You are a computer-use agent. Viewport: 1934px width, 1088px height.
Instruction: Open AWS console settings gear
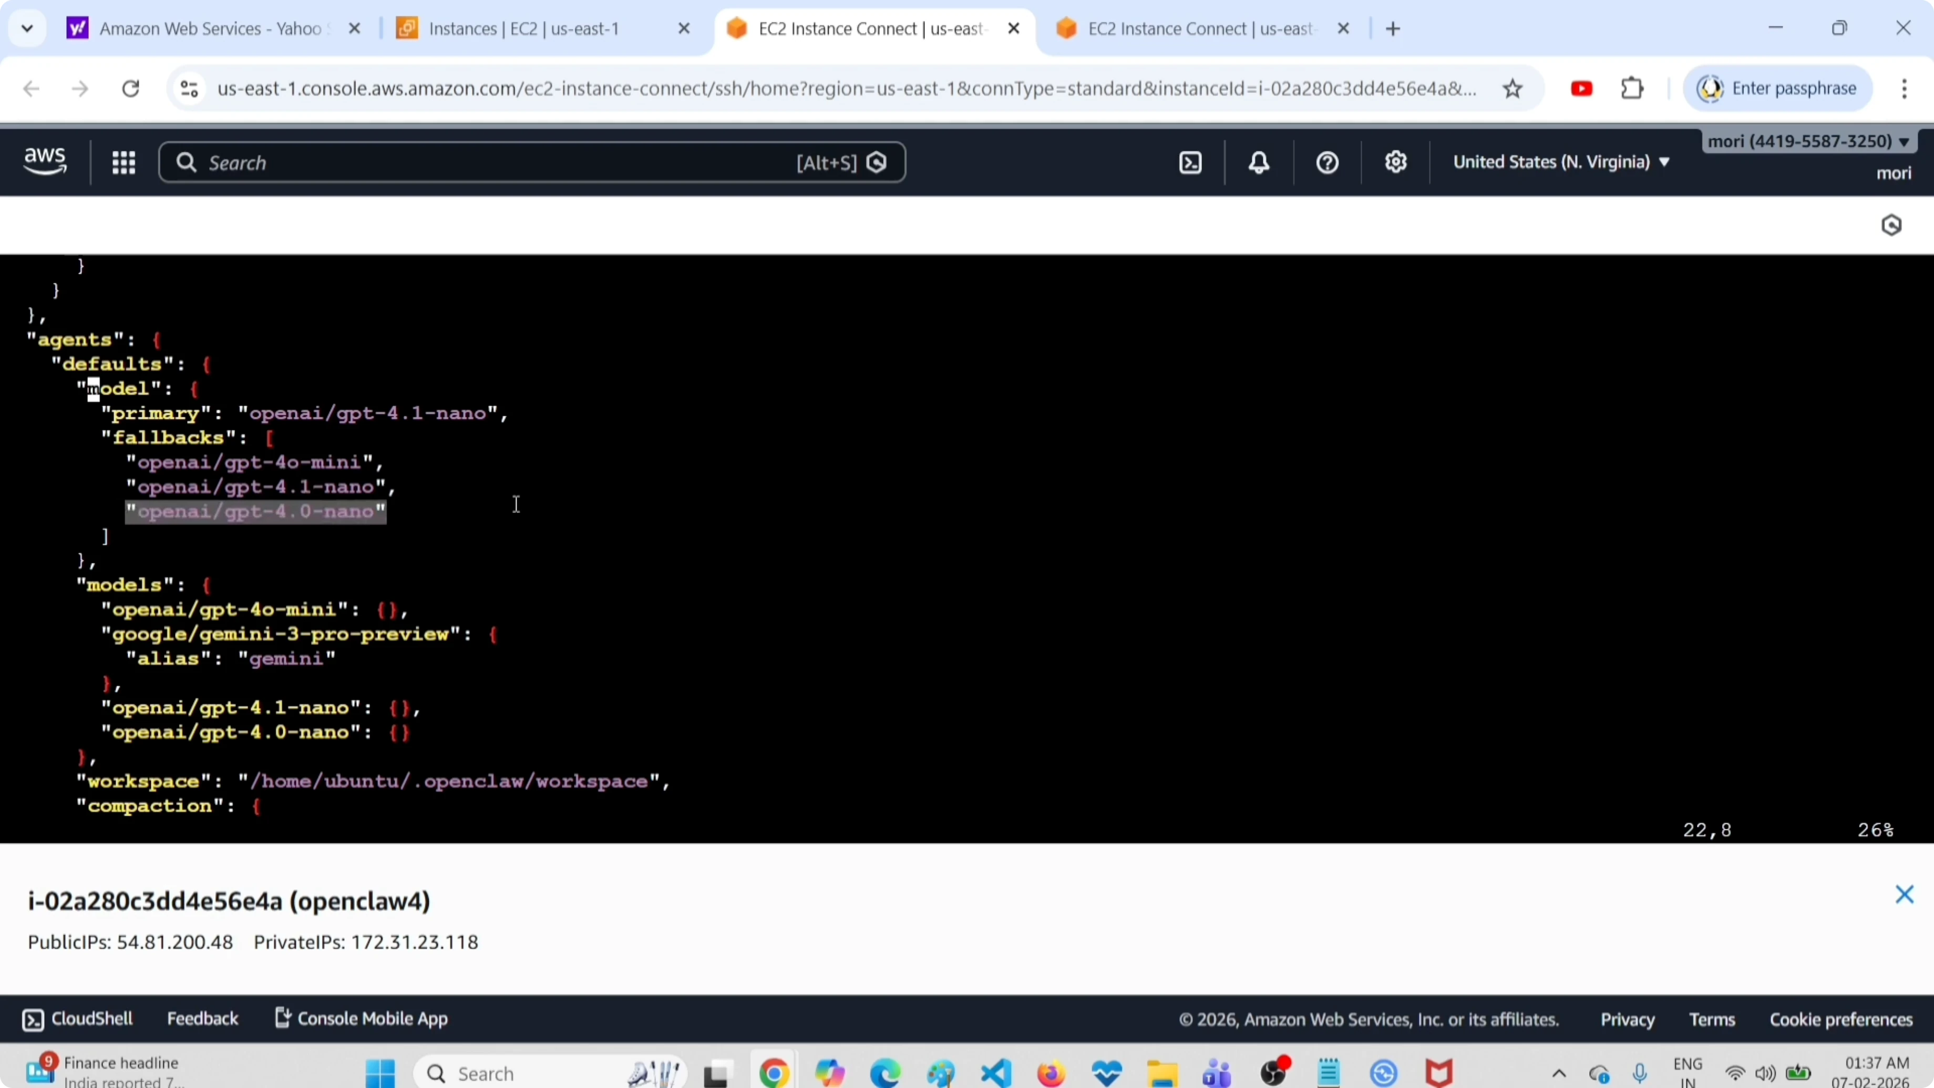[x=1395, y=163]
